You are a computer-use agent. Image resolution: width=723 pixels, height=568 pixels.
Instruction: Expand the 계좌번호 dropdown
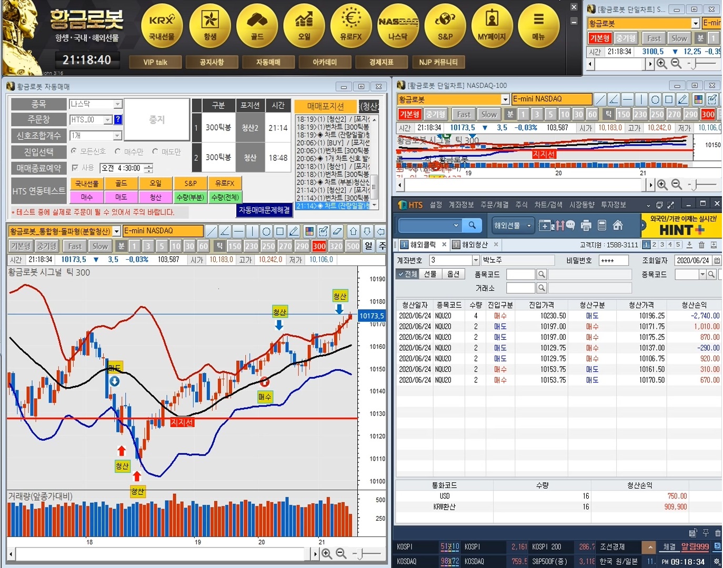point(476,260)
